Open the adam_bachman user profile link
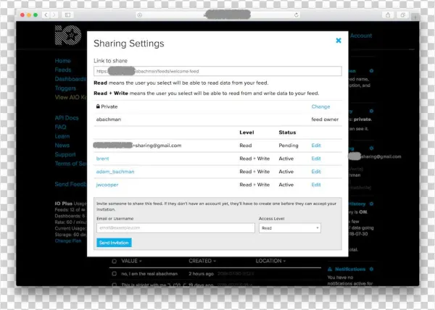Viewport: 435px width, 310px height. 115,172
